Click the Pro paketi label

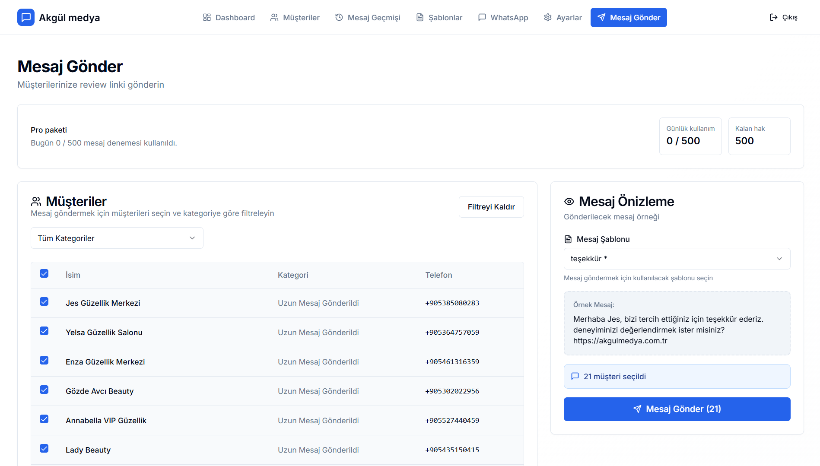click(x=49, y=130)
